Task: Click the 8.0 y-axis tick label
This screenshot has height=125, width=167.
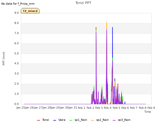Action: pos(16,23)
